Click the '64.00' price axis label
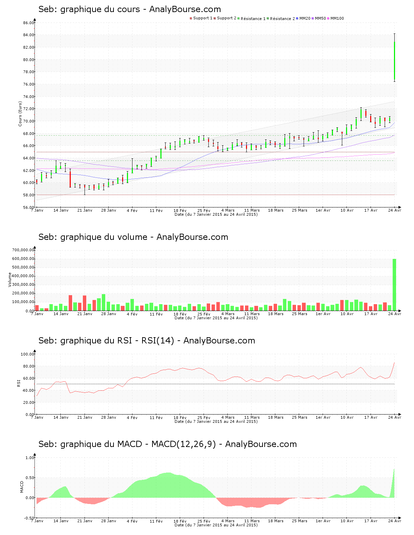This screenshot has width=414, height=535. point(29,158)
